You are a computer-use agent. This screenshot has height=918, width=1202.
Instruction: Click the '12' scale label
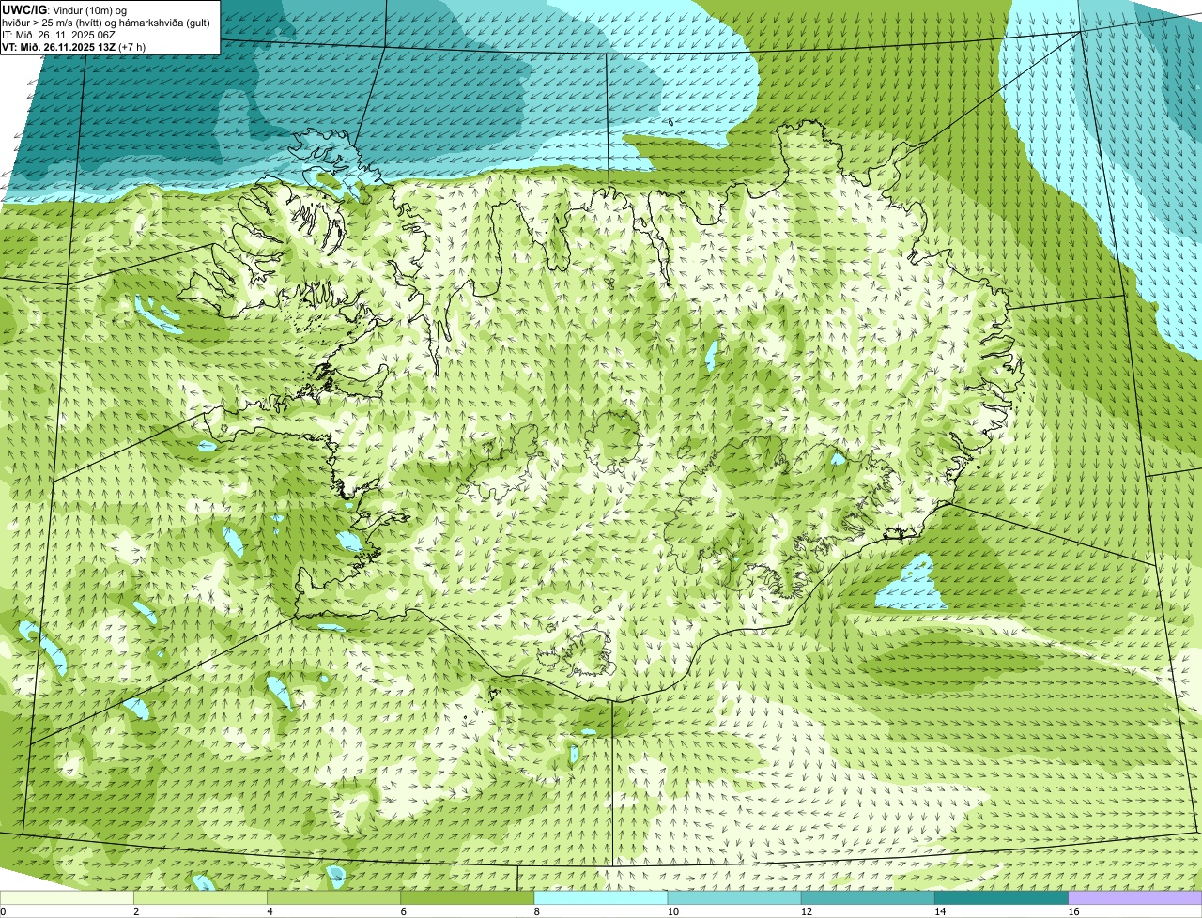pos(806,911)
